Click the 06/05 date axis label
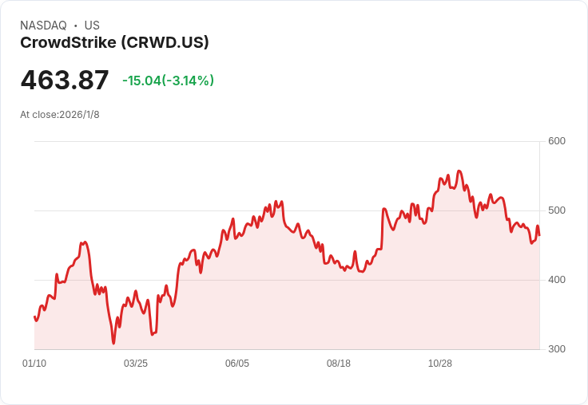Image resolution: width=588 pixels, height=405 pixels. [237, 363]
